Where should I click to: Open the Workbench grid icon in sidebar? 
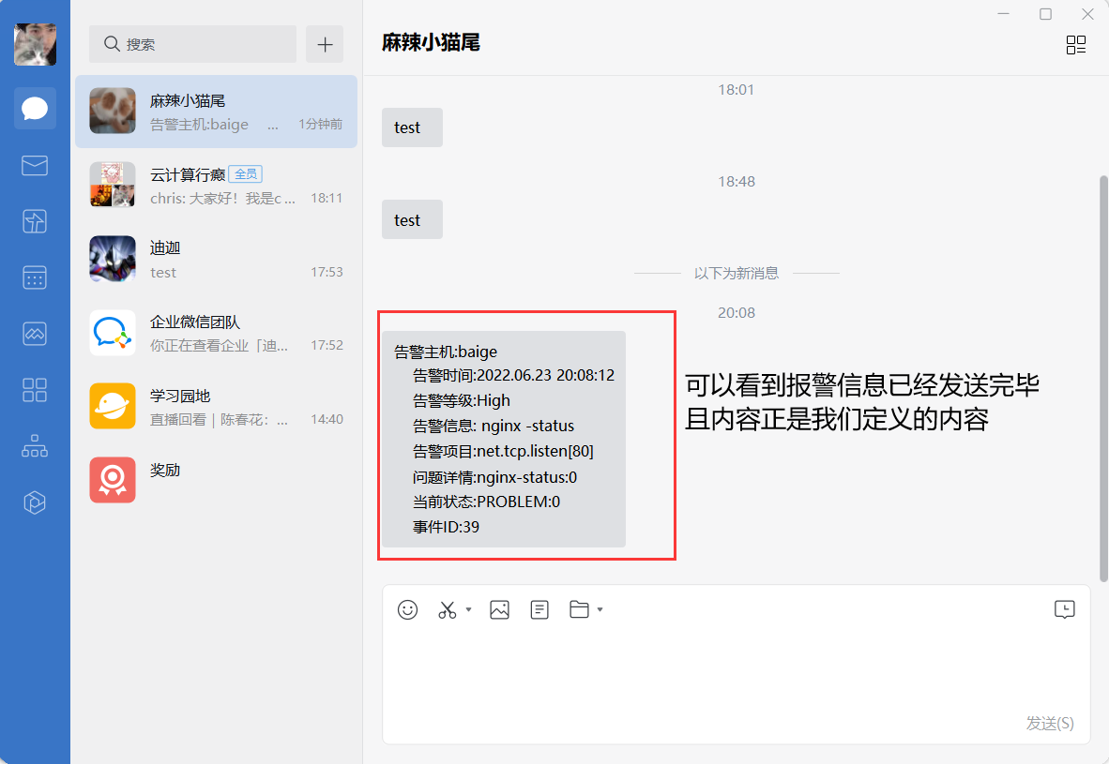[x=35, y=389]
